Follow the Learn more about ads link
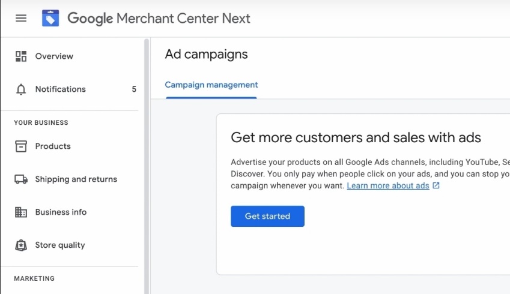The height and width of the screenshot is (294, 510). [388, 186]
